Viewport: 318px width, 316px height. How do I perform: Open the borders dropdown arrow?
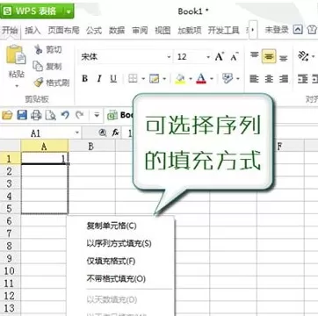pos(143,79)
